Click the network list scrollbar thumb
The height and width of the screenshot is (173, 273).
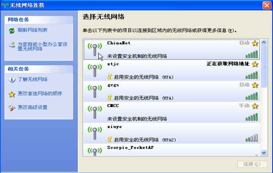point(264,66)
